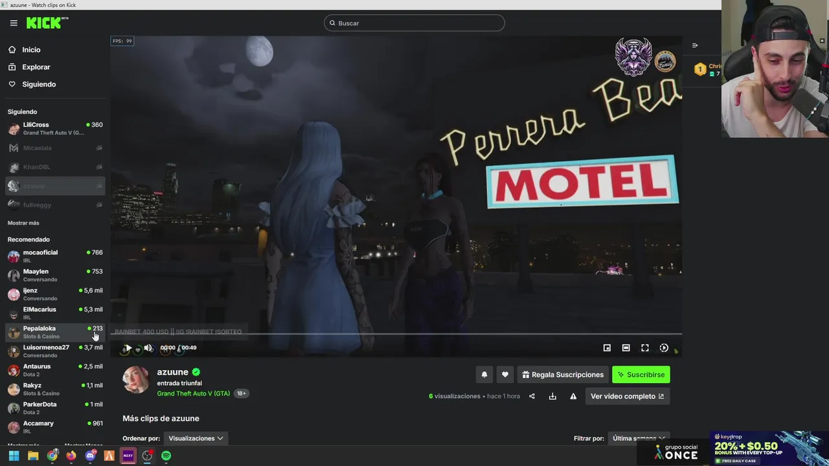This screenshot has width=829, height=466.
Task: Open ParkerDota recommended channel
Action: click(x=55, y=408)
